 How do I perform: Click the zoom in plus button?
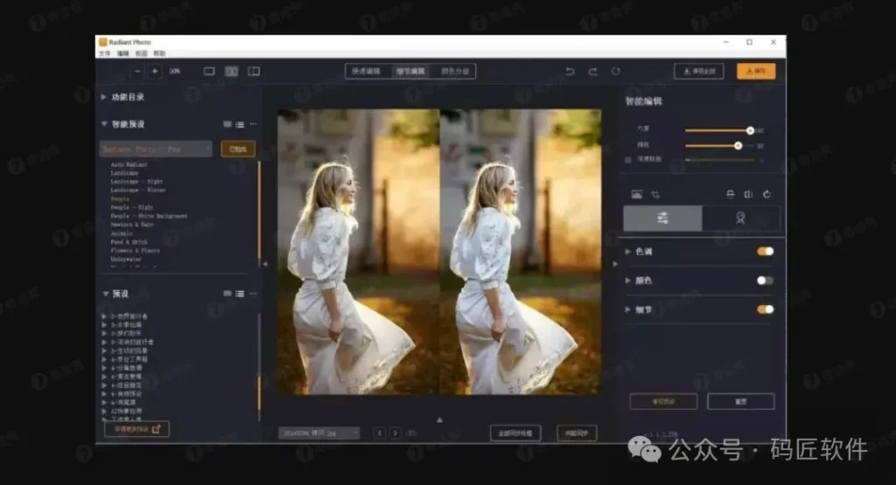[155, 71]
